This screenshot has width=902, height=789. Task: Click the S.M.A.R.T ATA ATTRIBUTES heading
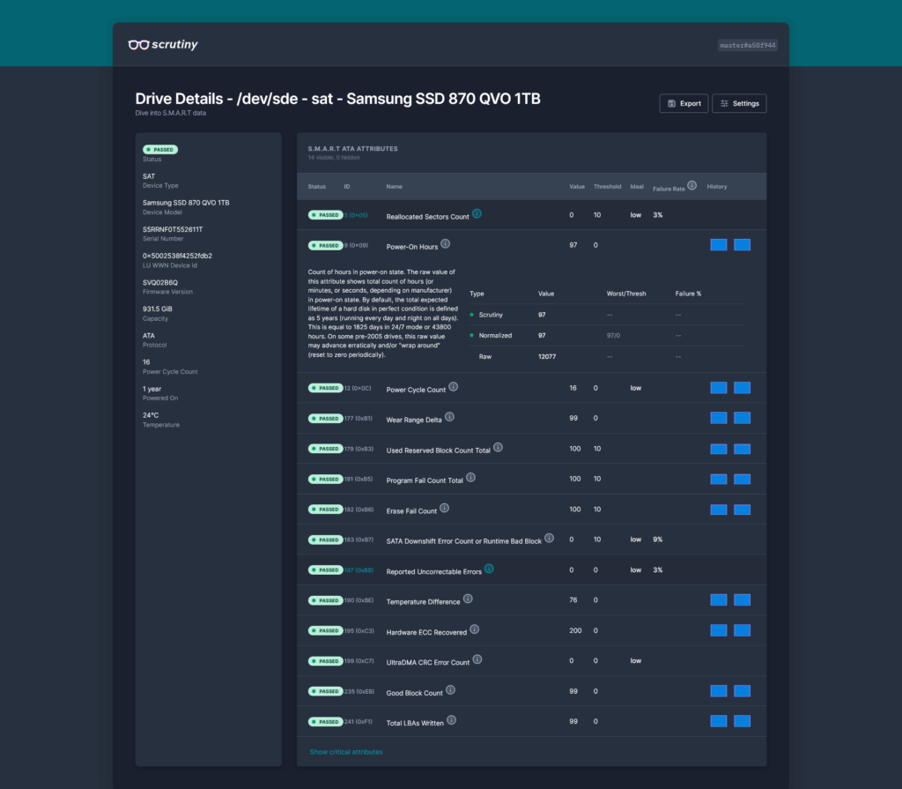[x=352, y=149]
